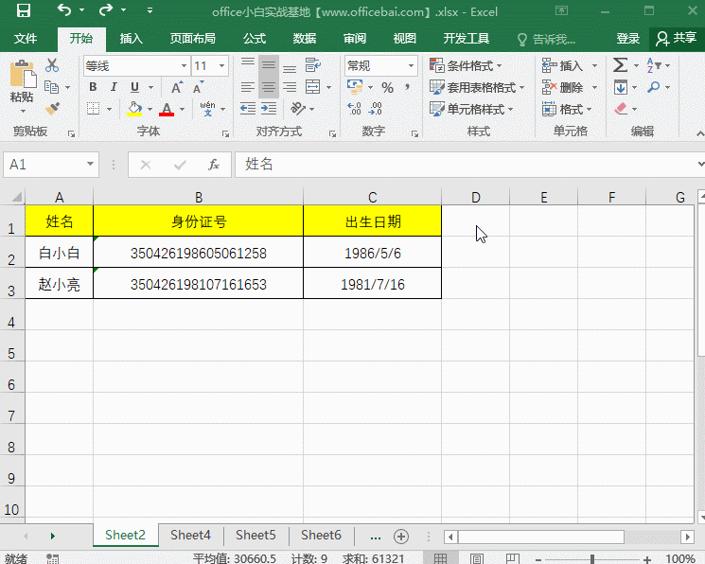This screenshot has width=705, height=564.
Task: Increase decimal places
Action: (354, 109)
